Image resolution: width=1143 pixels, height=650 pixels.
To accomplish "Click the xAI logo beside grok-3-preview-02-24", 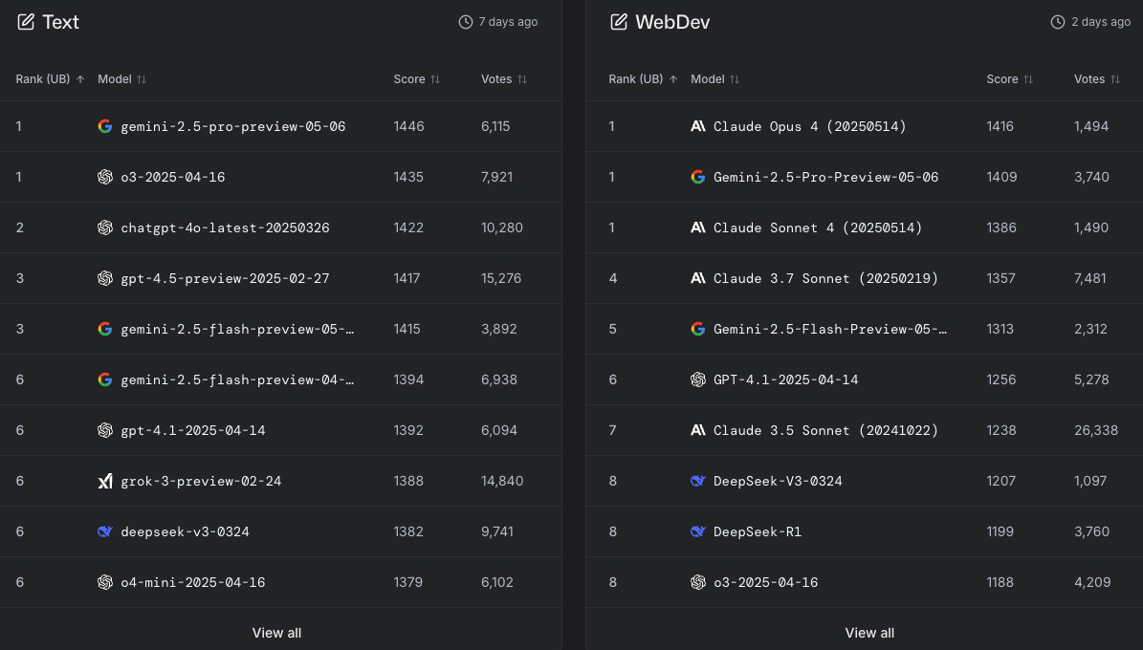I will pyautogui.click(x=105, y=481).
